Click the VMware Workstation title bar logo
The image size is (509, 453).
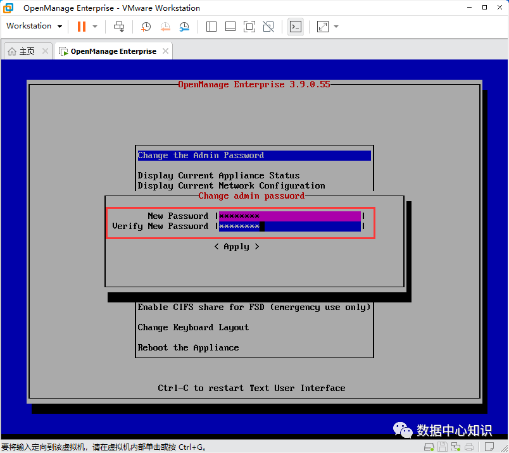8,8
